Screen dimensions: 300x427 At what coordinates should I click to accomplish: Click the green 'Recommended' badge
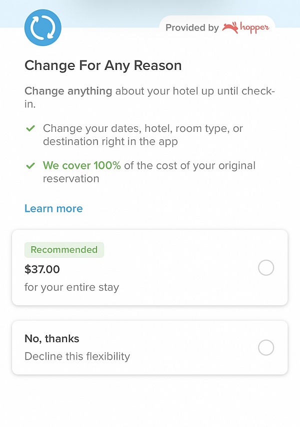point(64,250)
